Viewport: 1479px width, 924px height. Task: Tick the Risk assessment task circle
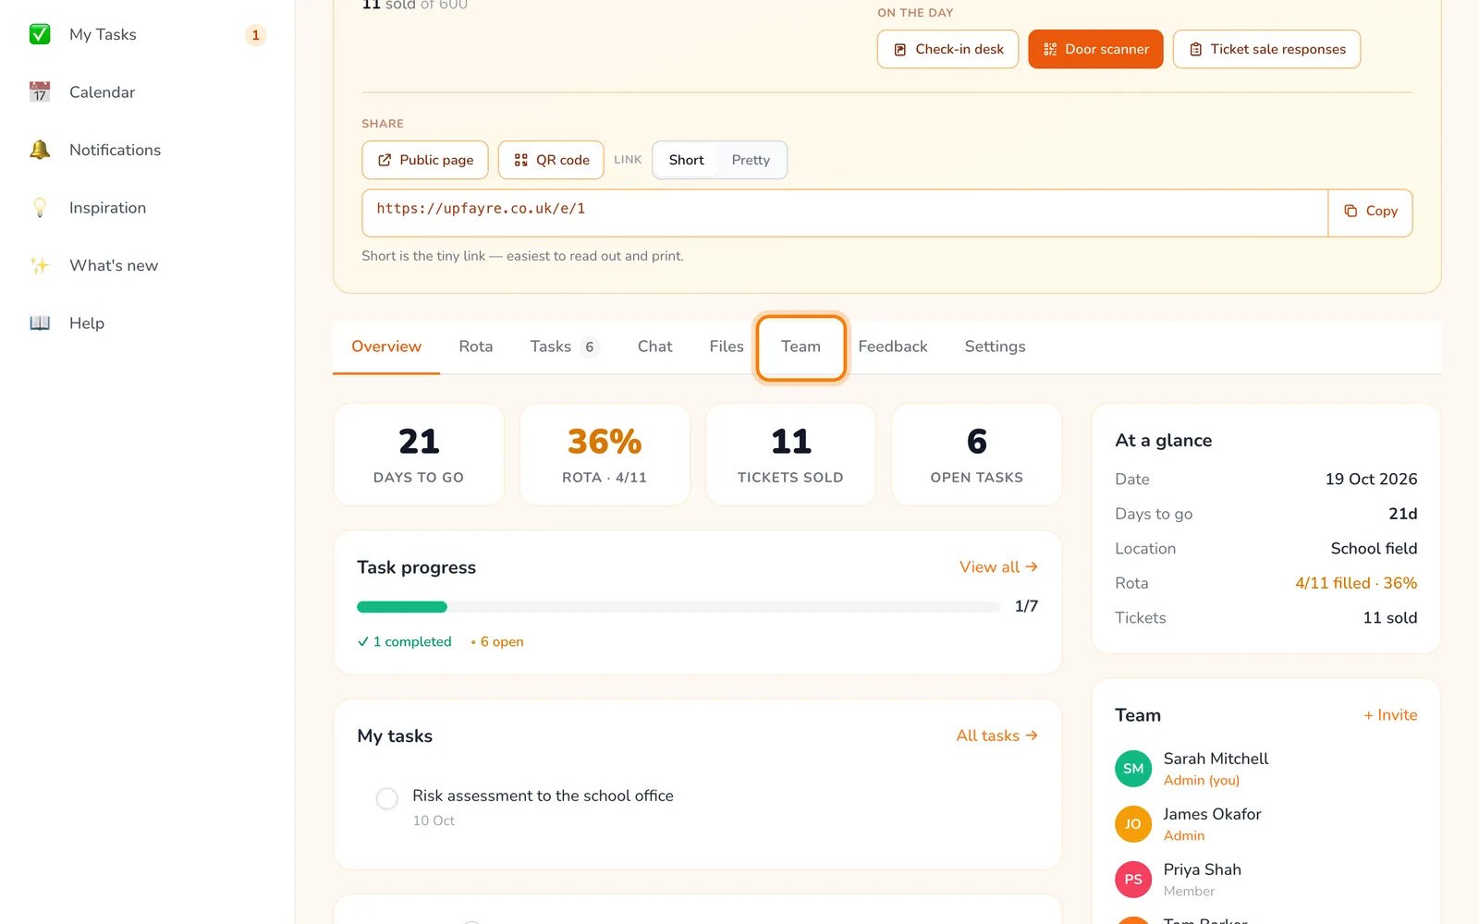tap(387, 798)
